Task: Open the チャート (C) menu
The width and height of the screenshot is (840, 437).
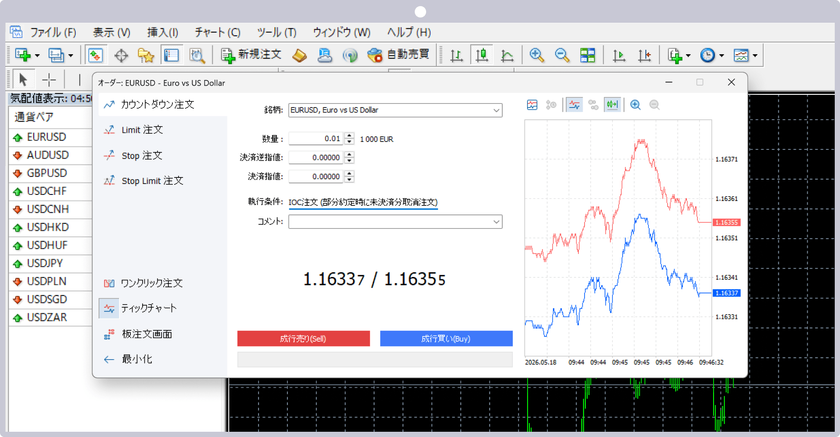Action: 217,32
